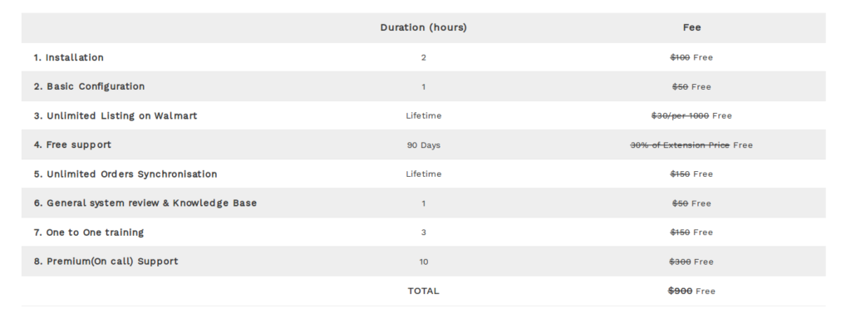851x313 pixels.
Task: Click the "4. Free support" row label
Action: [72, 144]
